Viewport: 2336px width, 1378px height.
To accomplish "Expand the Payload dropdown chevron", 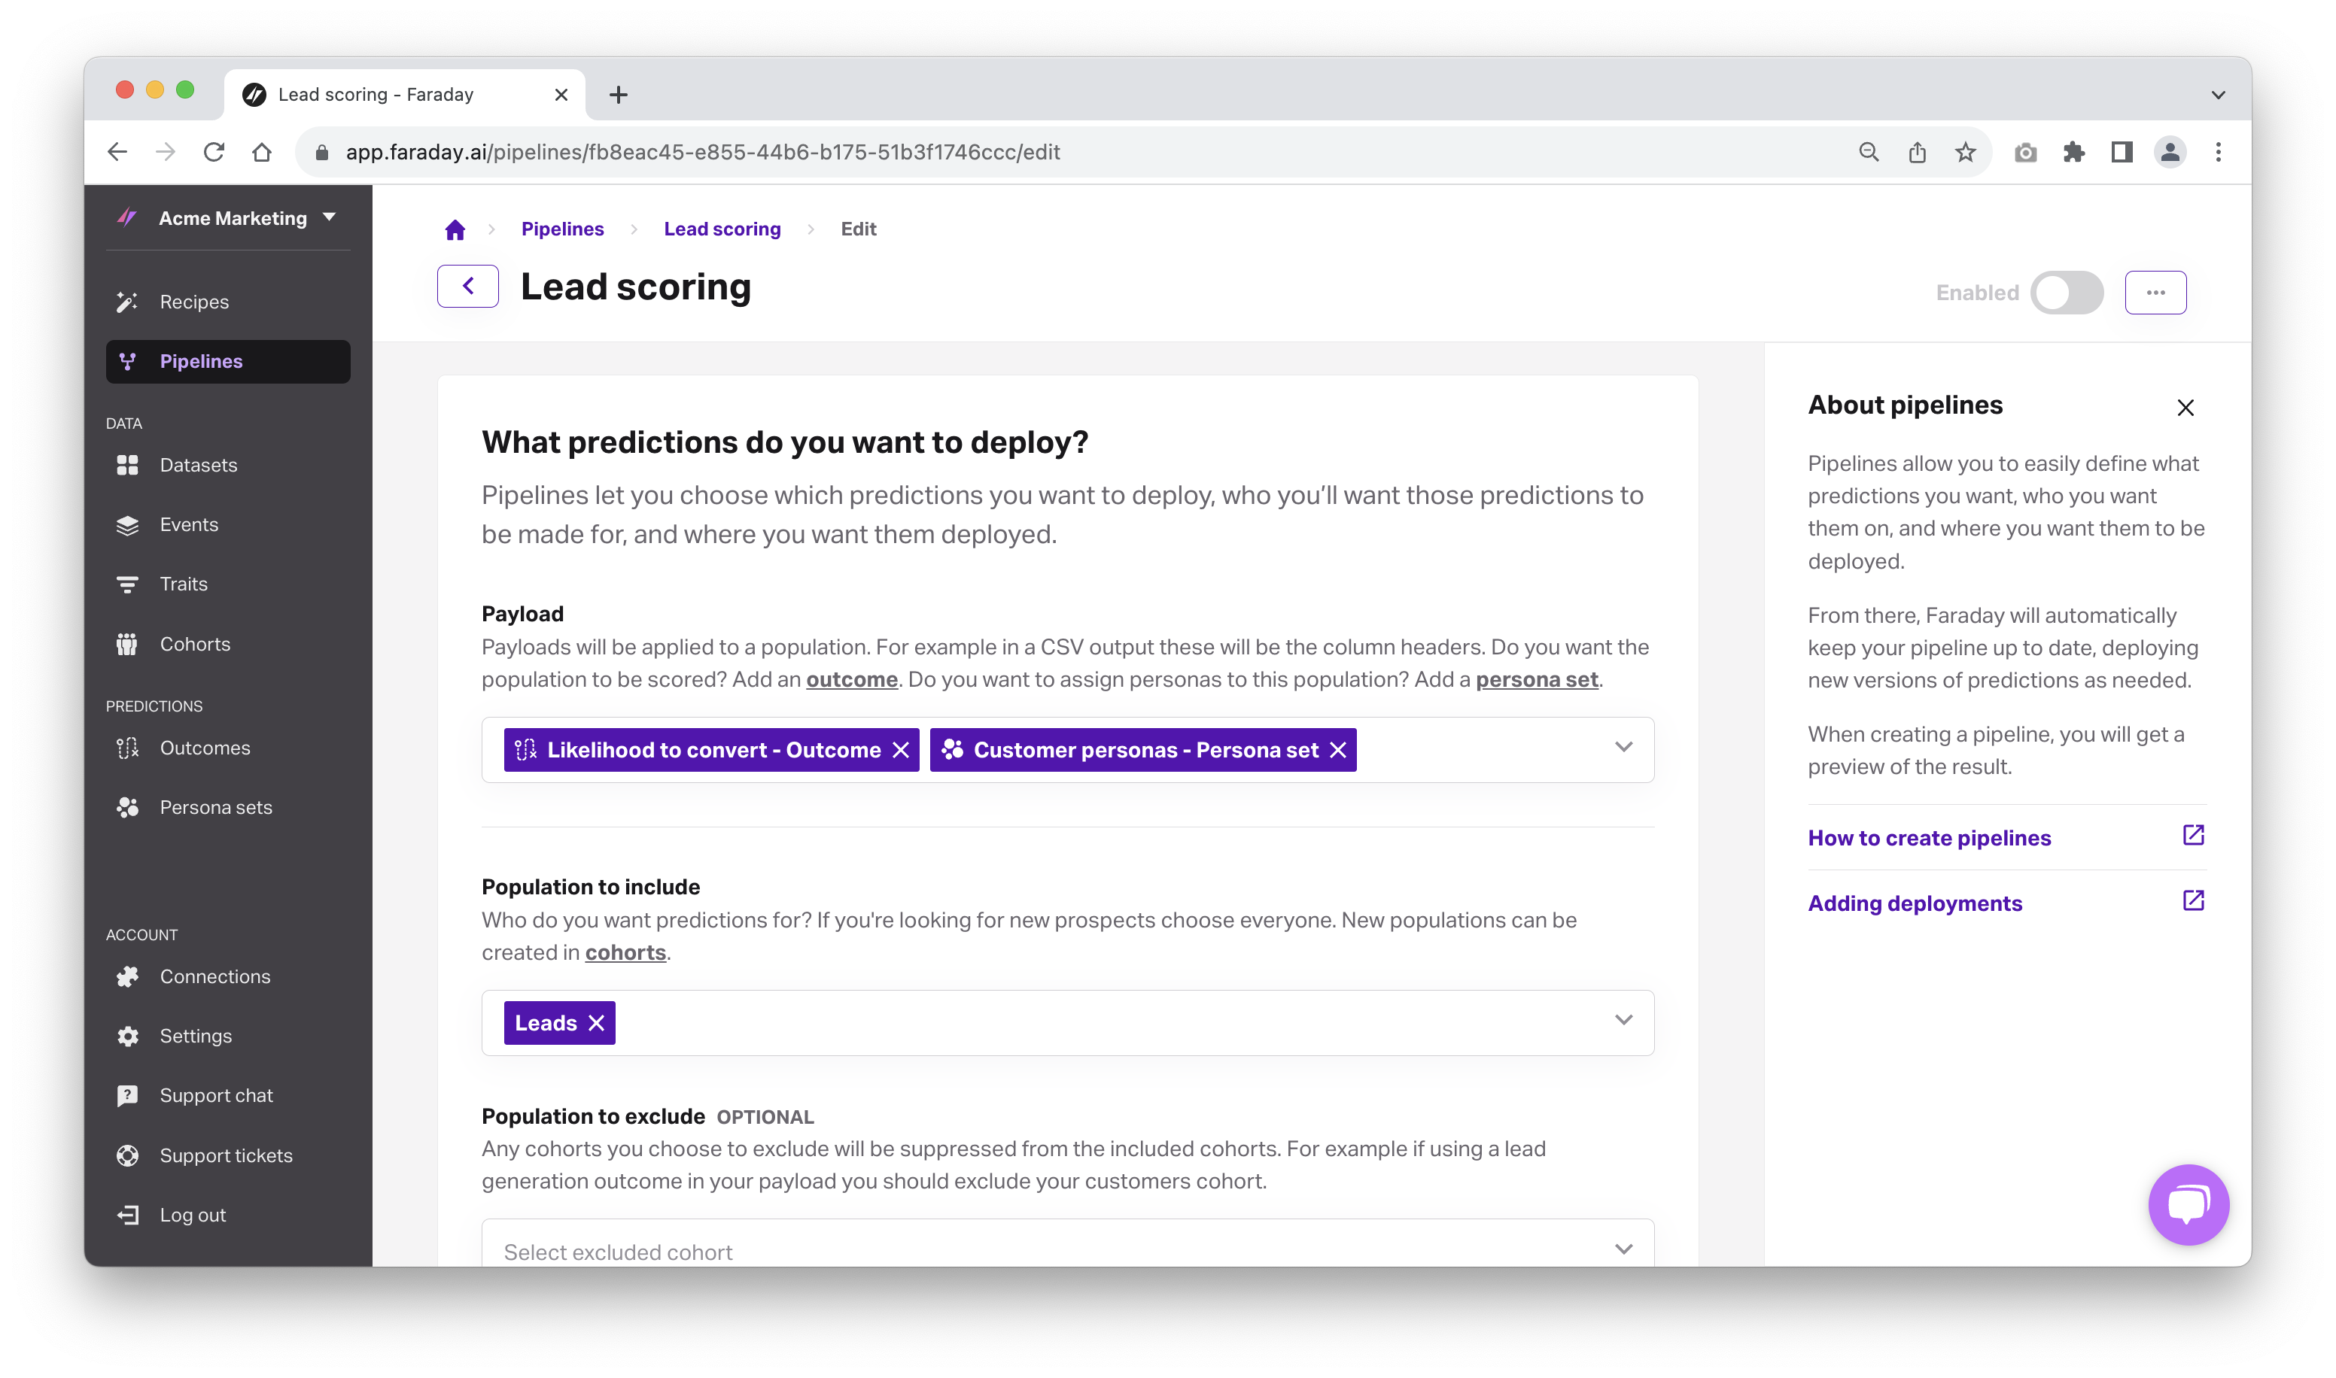I will coord(1623,748).
